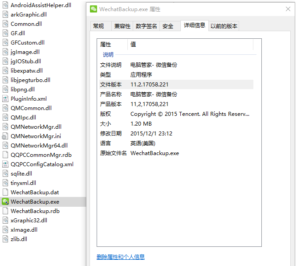
Task: Switch to the 数字签名 tab
Action: [x=146, y=26]
